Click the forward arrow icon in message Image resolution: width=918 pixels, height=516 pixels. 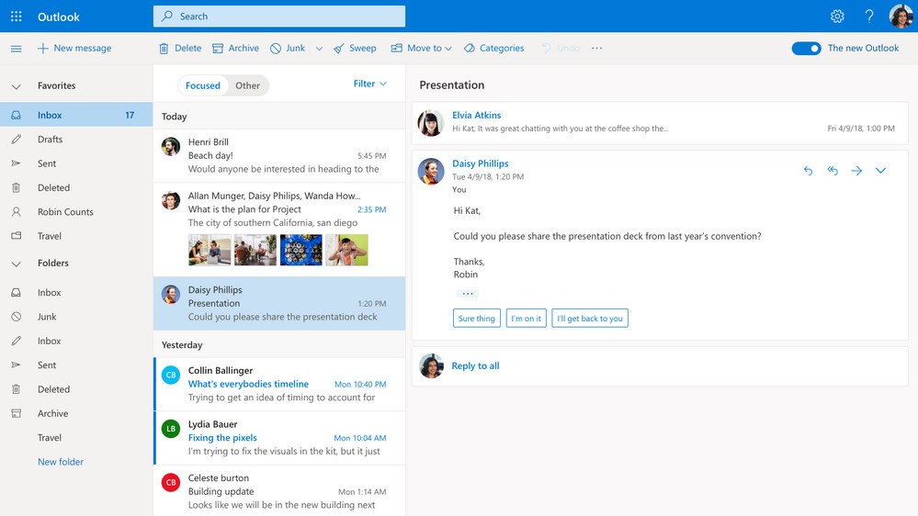(x=856, y=171)
